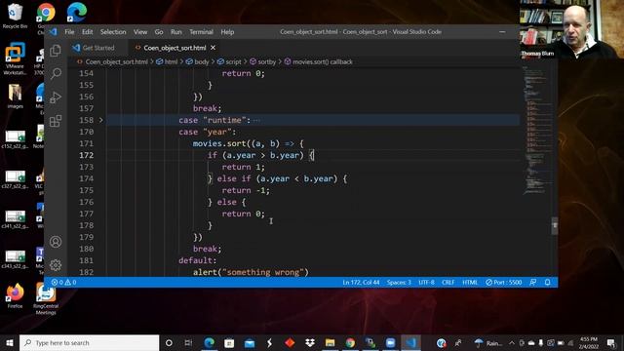624x351 pixels.
Task: Click the html breadcrumb segment
Action: click(167, 61)
